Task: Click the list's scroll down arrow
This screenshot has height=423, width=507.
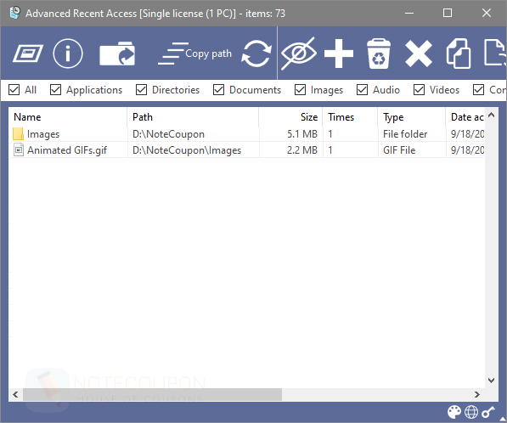Action: tap(491, 381)
